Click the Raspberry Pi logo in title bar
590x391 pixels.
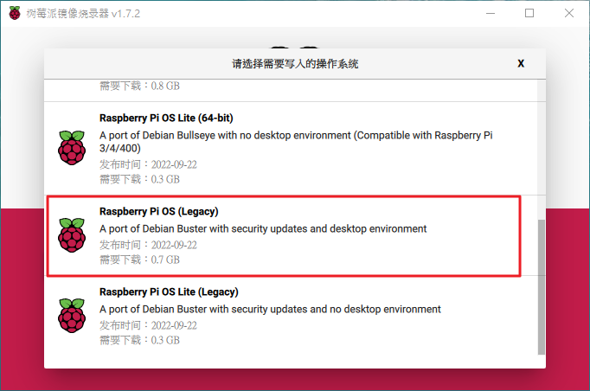[x=15, y=13]
